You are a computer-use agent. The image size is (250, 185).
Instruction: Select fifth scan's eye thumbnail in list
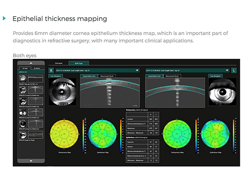[23, 123]
